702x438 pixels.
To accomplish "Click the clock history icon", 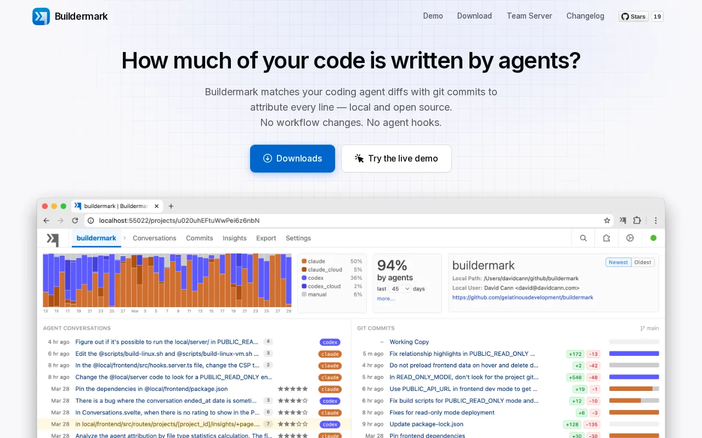I will pyautogui.click(x=630, y=238).
